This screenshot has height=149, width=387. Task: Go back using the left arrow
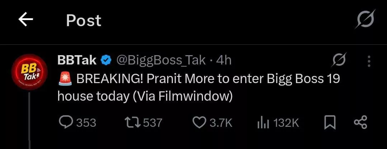(x=25, y=20)
